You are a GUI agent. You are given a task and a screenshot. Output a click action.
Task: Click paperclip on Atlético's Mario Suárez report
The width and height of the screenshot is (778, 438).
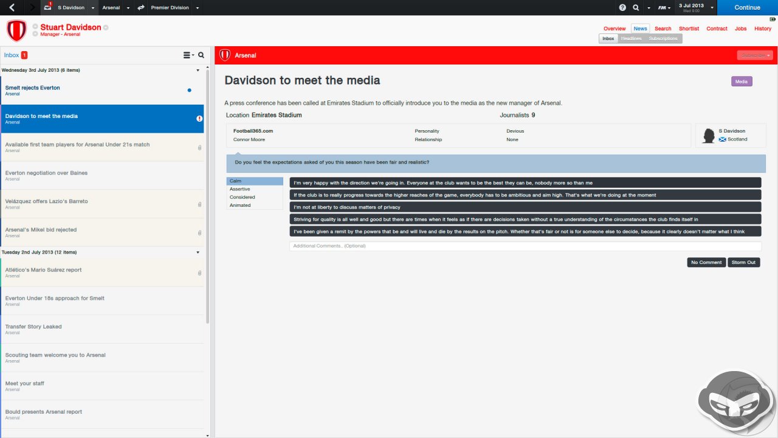pos(199,273)
